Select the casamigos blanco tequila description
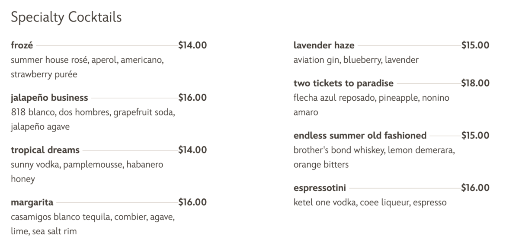Image resolution: width=519 pixels, height=249 pixels. pos(93,217)
